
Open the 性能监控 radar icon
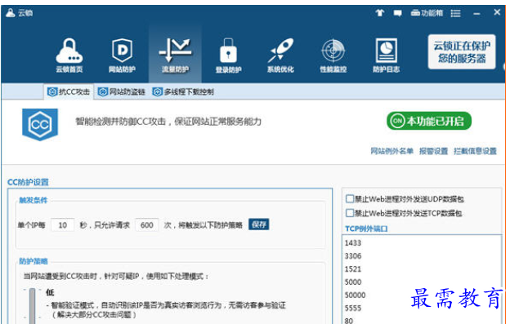(333, 55)
